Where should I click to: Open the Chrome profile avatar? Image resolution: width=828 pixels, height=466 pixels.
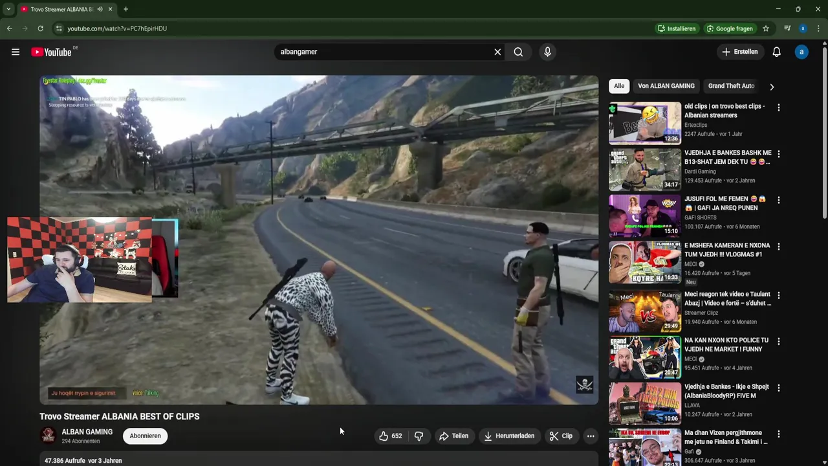tap(803, 28)
